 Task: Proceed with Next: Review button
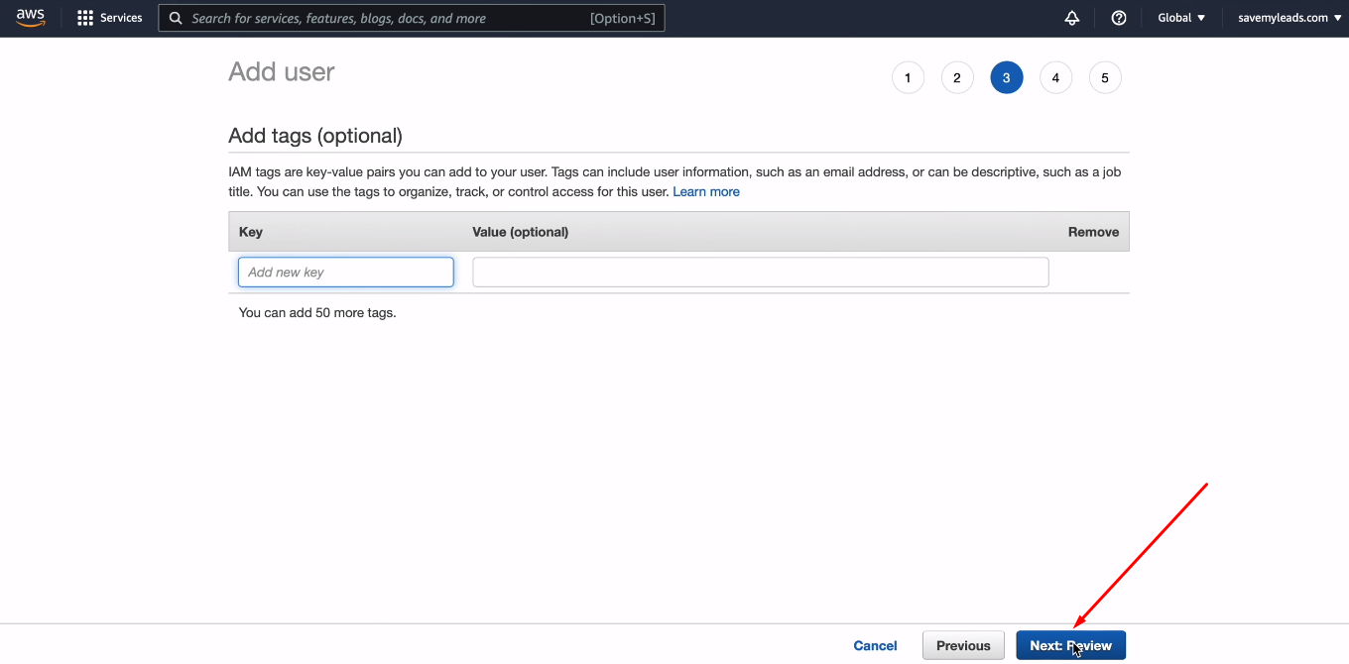coord(1070,645)
